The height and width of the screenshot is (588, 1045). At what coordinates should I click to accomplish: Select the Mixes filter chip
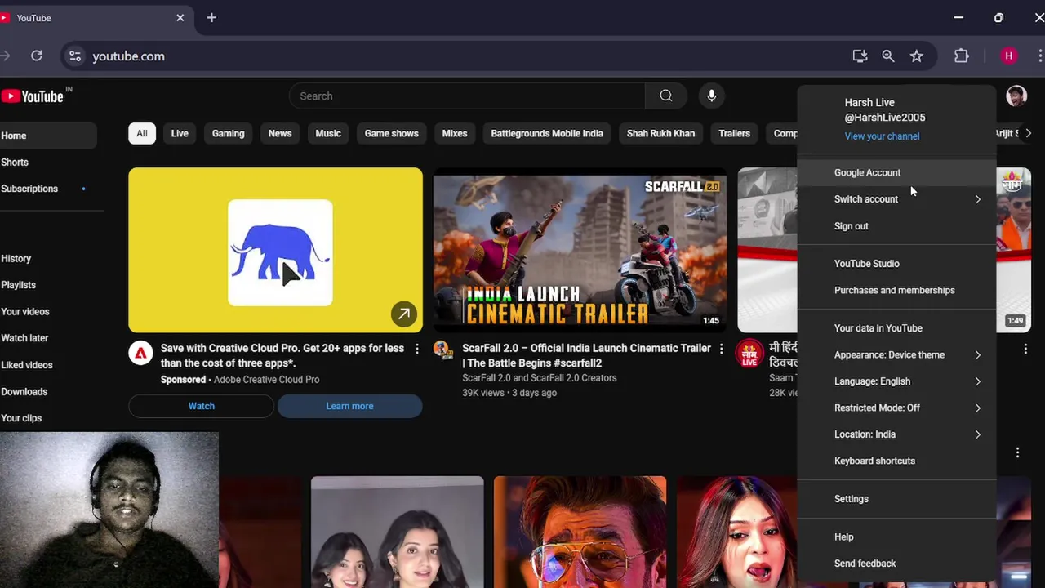point(455,133)
